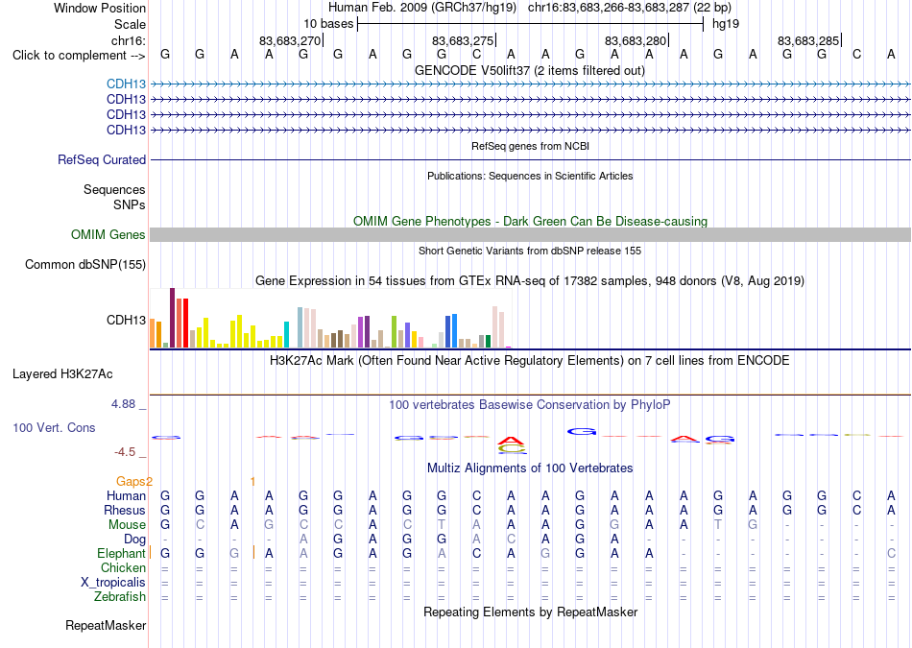Click the OMIM Gene Phenotypes green title
The width and height of the screenshot is (912, 648).
pyautogui.click(x=531, y=221)
